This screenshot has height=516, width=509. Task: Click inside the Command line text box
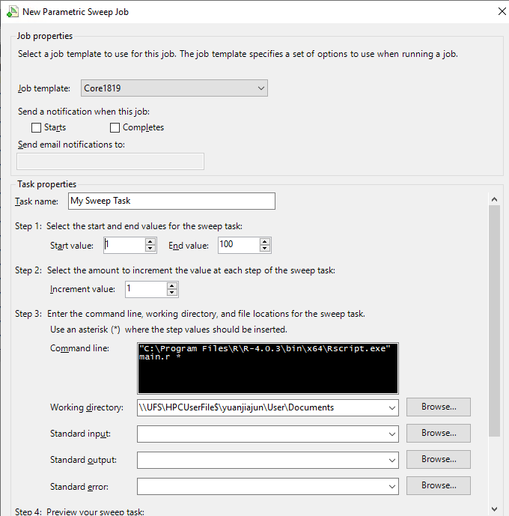(x=268, y=367)
